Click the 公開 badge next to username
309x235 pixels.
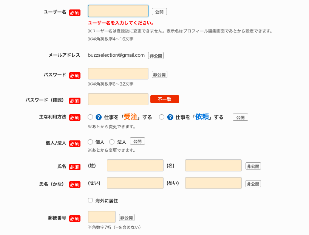(x=159, y=12)
